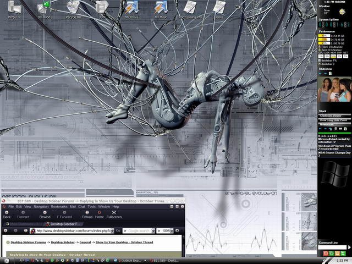Click the weather sun icon in the sidebar
352x264 pixels.
coord(342,12)
